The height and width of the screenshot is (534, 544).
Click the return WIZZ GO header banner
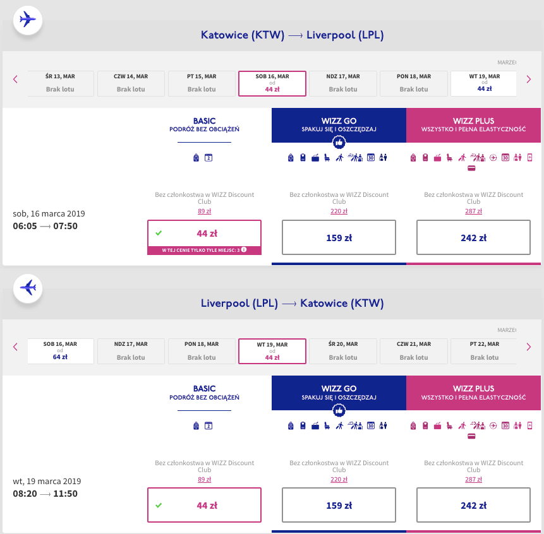click(339, 393)
